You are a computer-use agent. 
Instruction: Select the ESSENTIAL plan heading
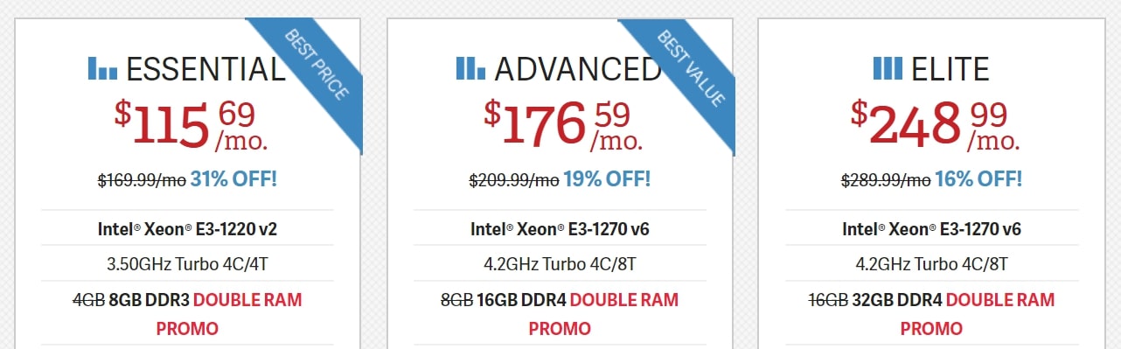point(205,69)
